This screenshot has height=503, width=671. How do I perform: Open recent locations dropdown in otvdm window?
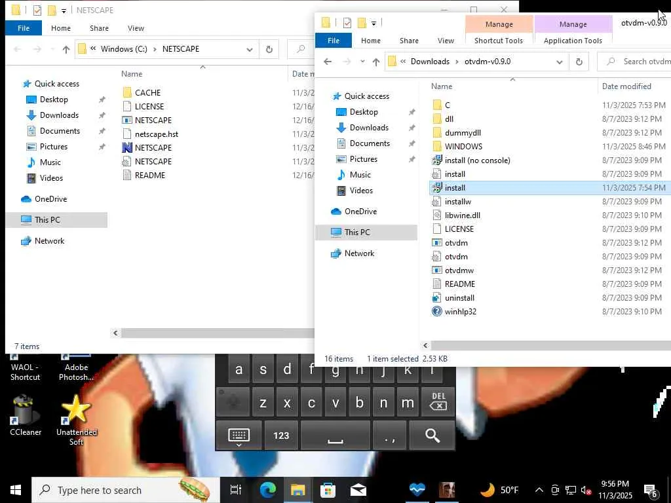pyautogui.click(x=362, y=62)
